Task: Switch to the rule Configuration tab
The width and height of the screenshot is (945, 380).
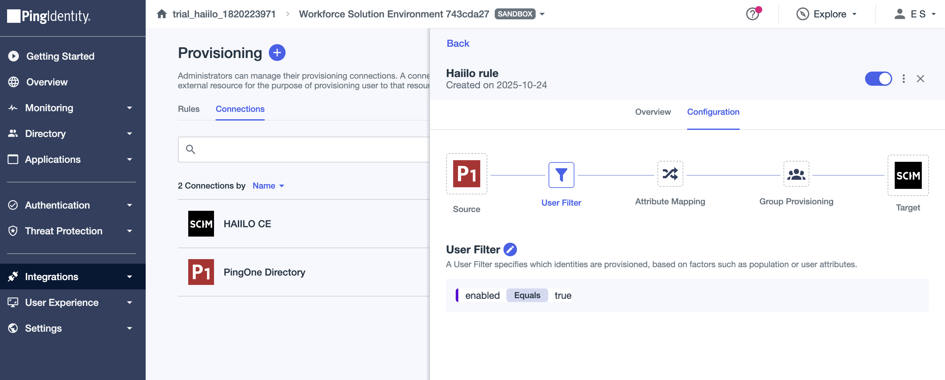Action: point(713,112)
